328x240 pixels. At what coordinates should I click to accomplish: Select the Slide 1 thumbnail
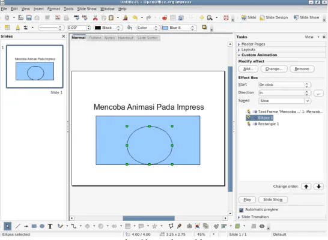35,67
